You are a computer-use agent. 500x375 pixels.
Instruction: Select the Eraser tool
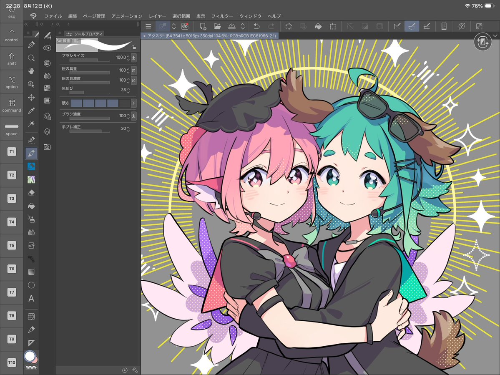click(x=31, y=193)
